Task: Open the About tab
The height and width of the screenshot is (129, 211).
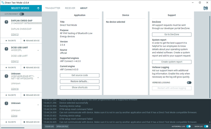Action: 84,8
